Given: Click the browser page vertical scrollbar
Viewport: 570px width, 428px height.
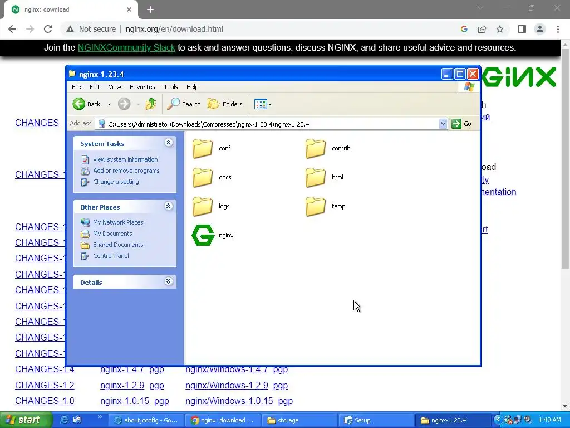Looking at the screenshot, I should pyautogui.click(x=565, y=159).
